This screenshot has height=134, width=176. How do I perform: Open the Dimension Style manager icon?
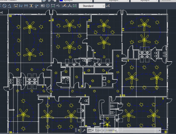[108, 6]
